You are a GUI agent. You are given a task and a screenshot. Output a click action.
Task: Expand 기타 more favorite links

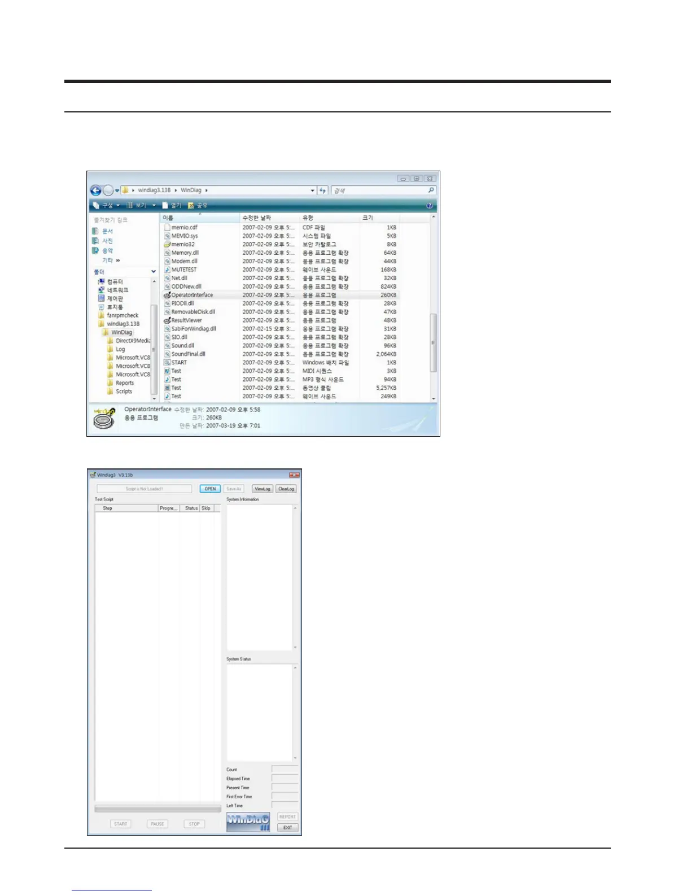coord(111,260)
